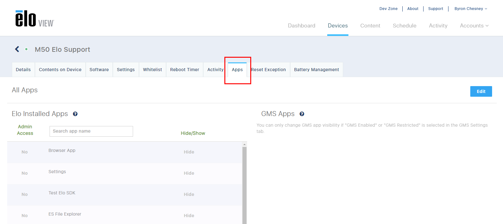The width and height of the screenshot is (503, 224).
Task: Expand the Accounts dropdown menu
Action: coord(474,26)
